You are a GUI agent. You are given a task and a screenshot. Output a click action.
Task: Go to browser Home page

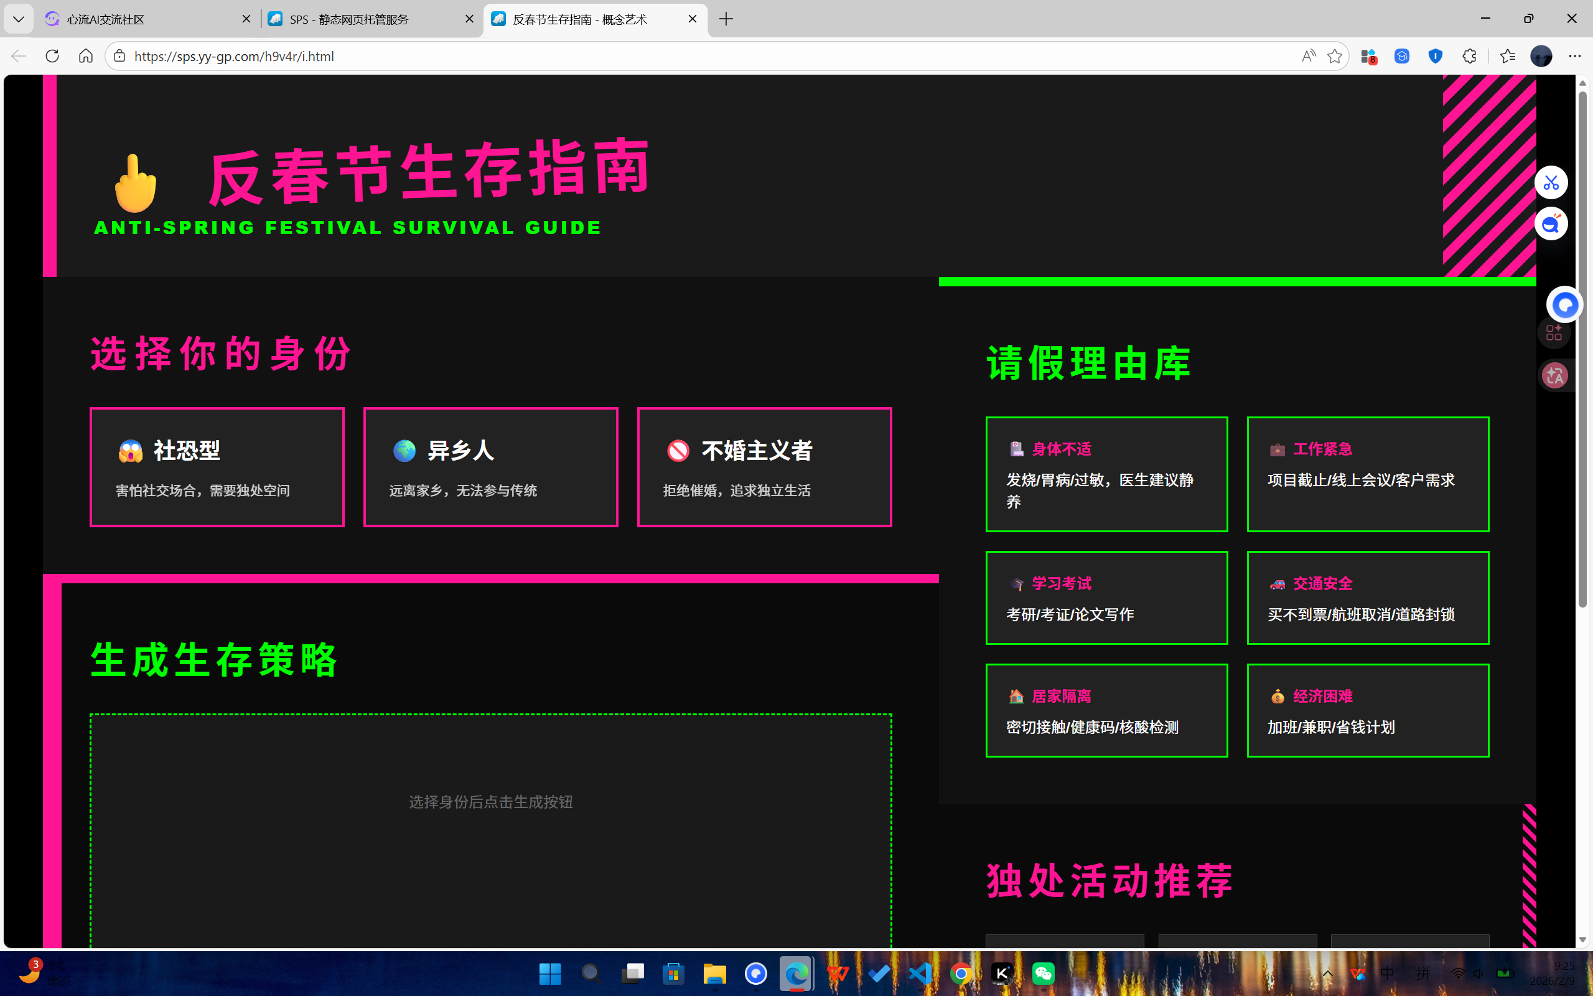(x=86, y=56)
